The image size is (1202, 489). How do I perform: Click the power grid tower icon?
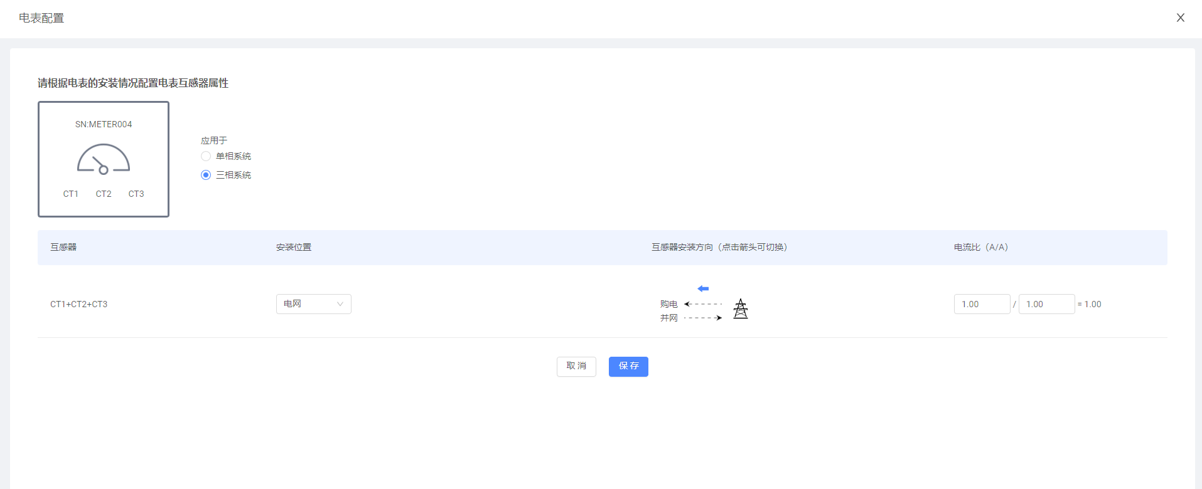tap(741, 308)
